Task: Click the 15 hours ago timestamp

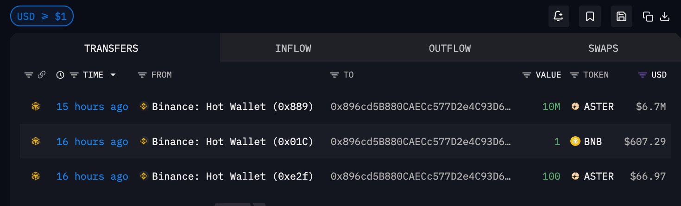Action: coord(92,107)
